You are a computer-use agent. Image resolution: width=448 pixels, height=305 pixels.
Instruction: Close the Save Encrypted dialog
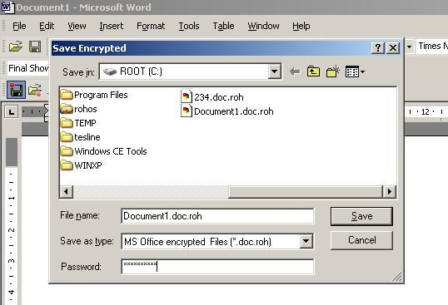[393, 47]
